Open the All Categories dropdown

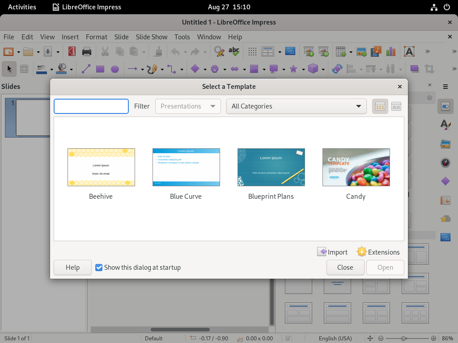296,106
